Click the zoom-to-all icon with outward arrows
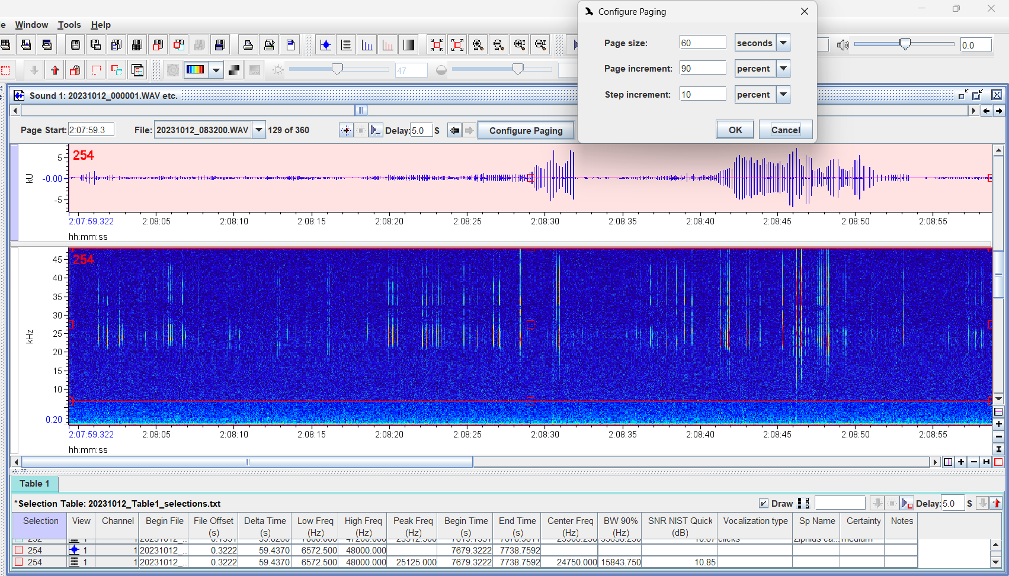 coord(457,45)
